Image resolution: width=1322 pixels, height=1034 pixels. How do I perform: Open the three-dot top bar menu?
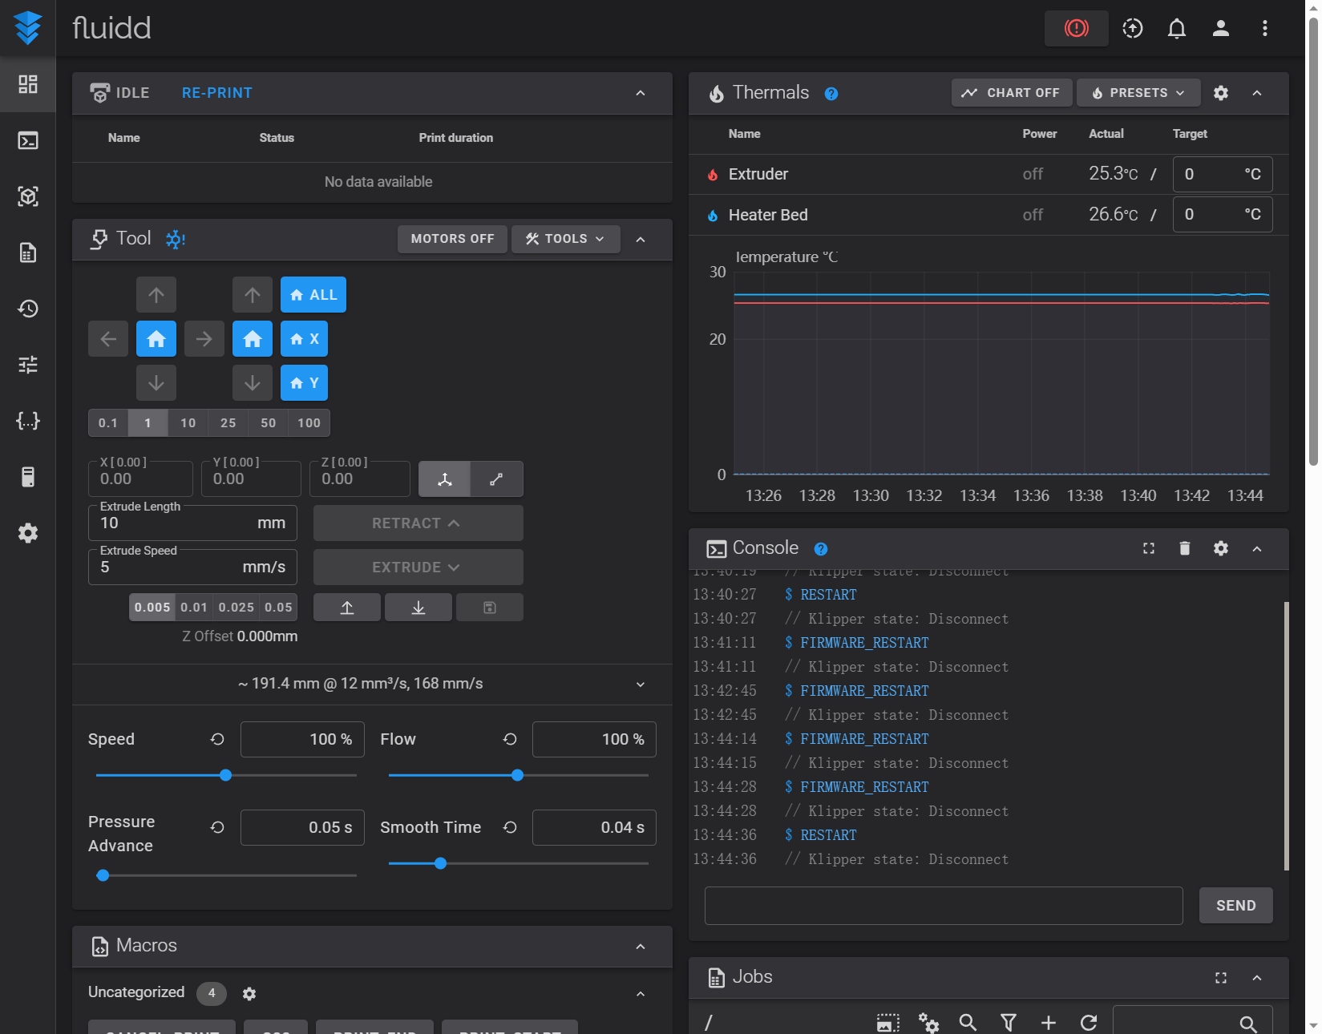pos(1264,29)
